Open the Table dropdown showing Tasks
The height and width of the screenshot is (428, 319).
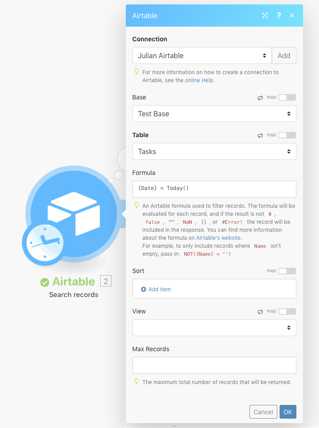coord(214,151)
